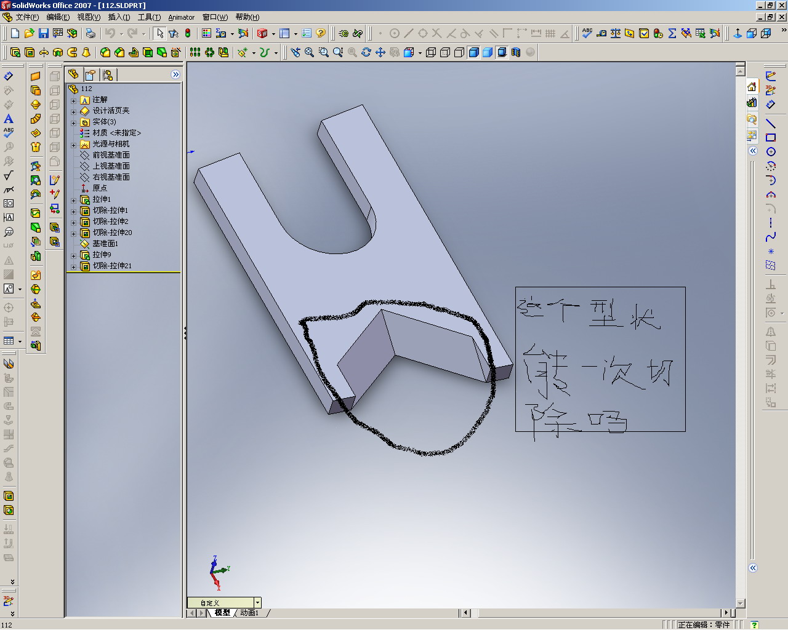This screenshot has height=630, width=788.
Task: Open the 插入(I) menu
Action: coord(119,17)
